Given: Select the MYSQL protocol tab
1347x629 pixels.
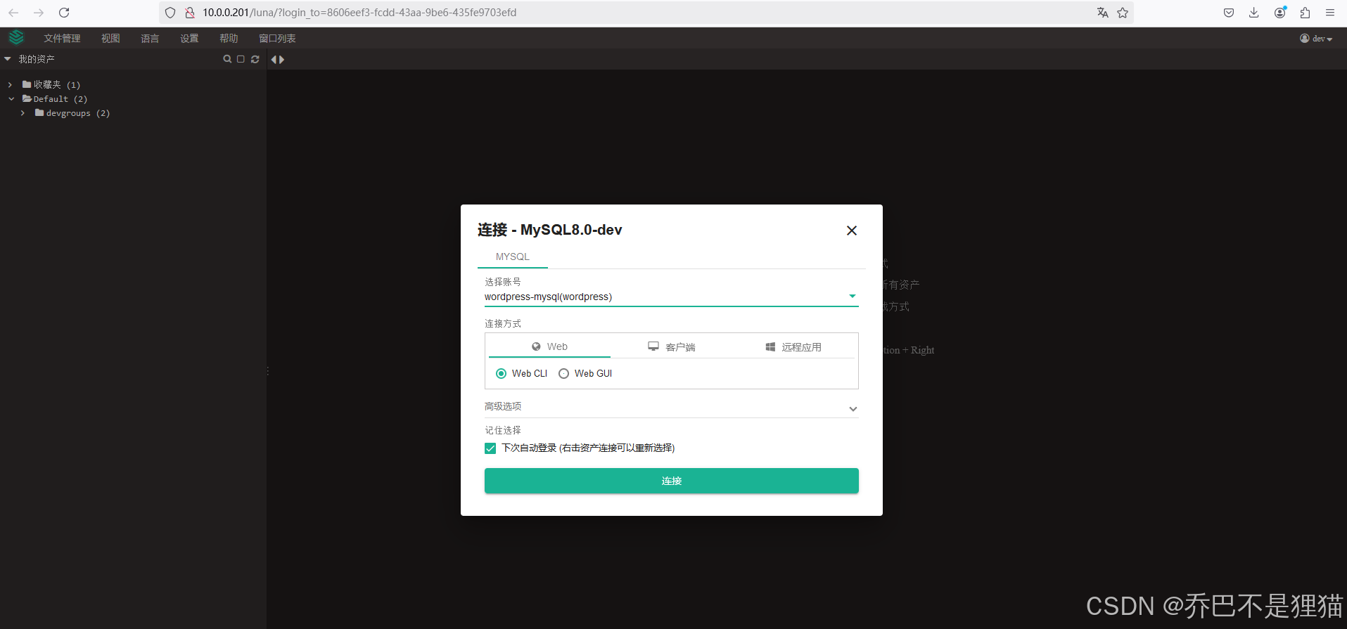Looking at the screenshot, I should coord(513,257).
